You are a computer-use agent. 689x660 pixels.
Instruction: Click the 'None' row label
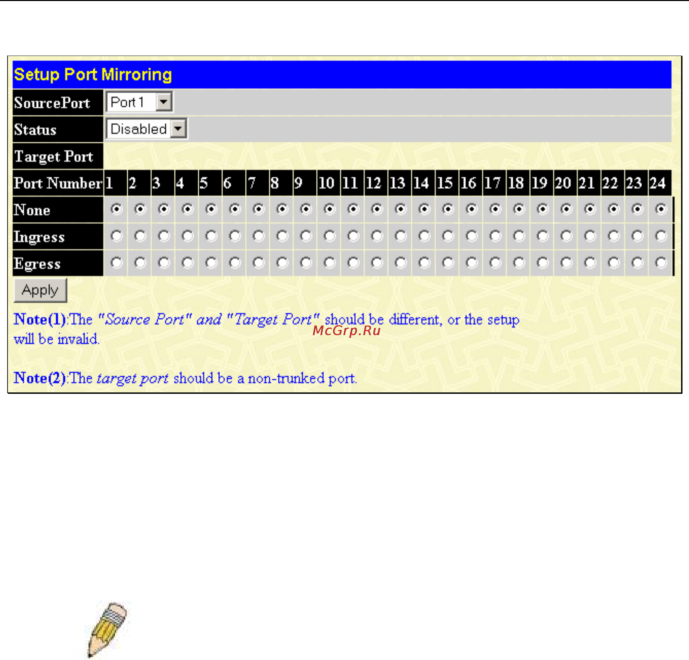pyautogui.click(x=32, y=210)
